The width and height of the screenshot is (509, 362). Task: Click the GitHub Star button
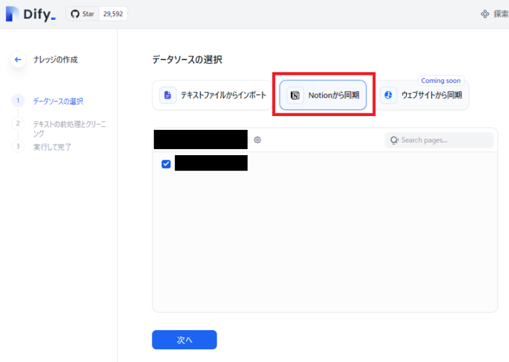point(83,14)
